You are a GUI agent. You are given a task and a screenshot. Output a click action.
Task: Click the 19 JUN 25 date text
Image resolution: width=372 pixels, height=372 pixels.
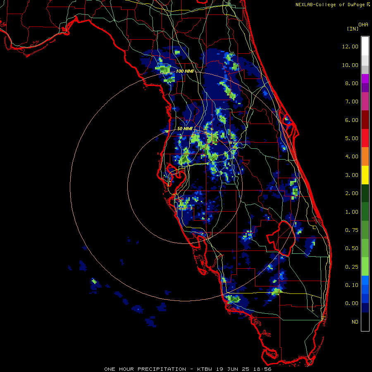(x=232, y=369)
